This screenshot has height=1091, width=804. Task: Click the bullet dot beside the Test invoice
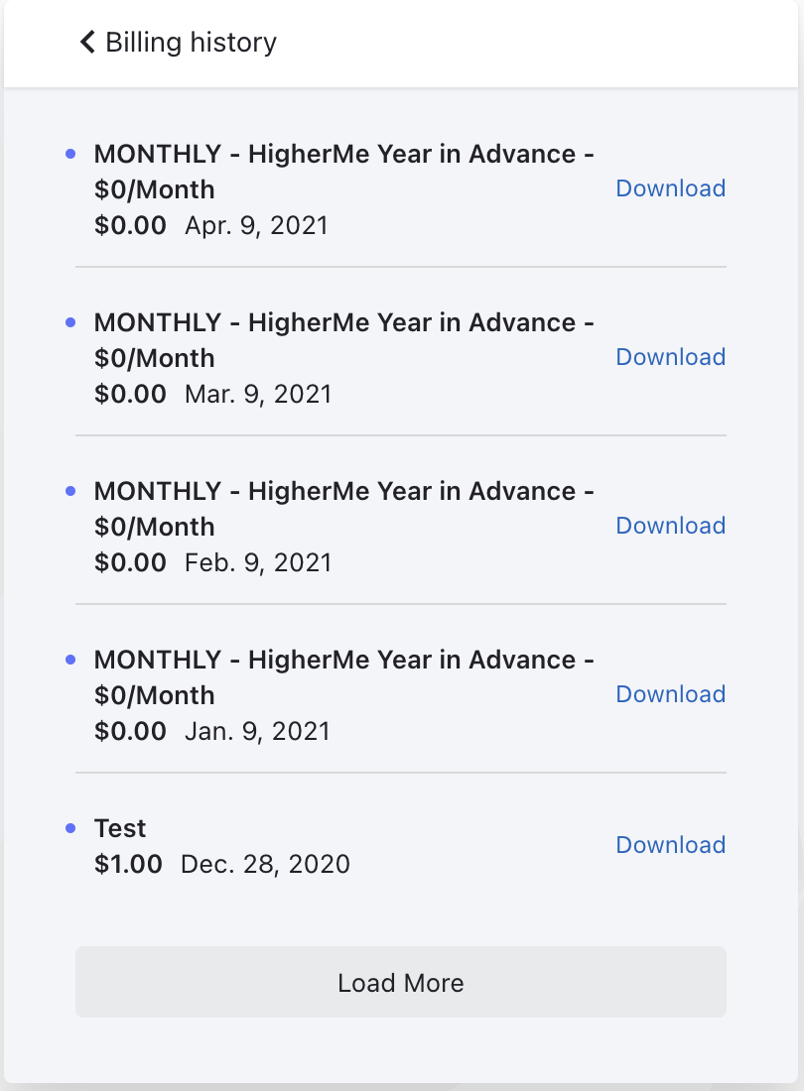(x=70, y=828)
